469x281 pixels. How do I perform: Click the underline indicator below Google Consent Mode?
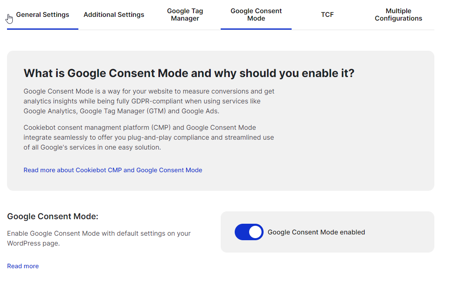click(x=256, y=29)
